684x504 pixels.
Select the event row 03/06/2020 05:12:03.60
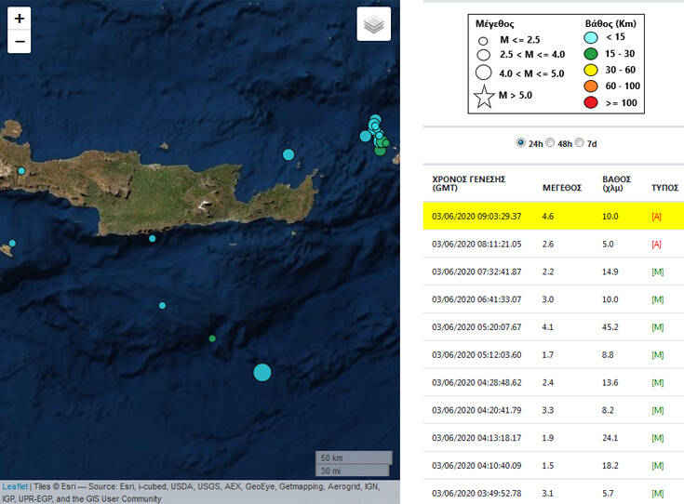554,354
